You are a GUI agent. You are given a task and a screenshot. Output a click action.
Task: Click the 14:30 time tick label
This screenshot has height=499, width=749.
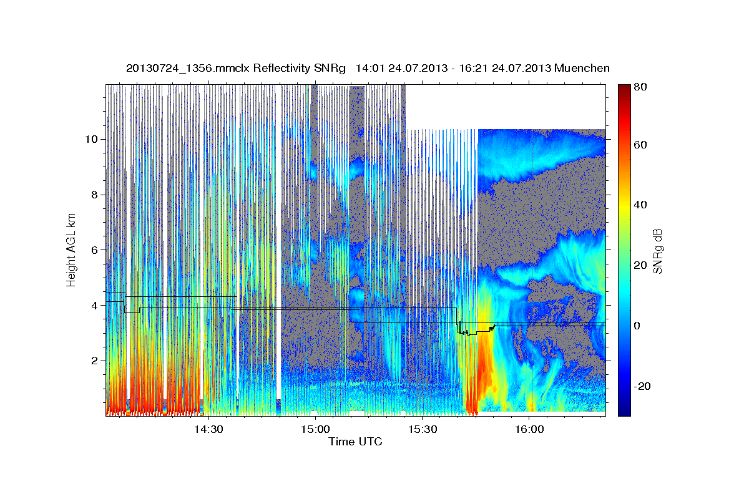[x=208, y=430]
